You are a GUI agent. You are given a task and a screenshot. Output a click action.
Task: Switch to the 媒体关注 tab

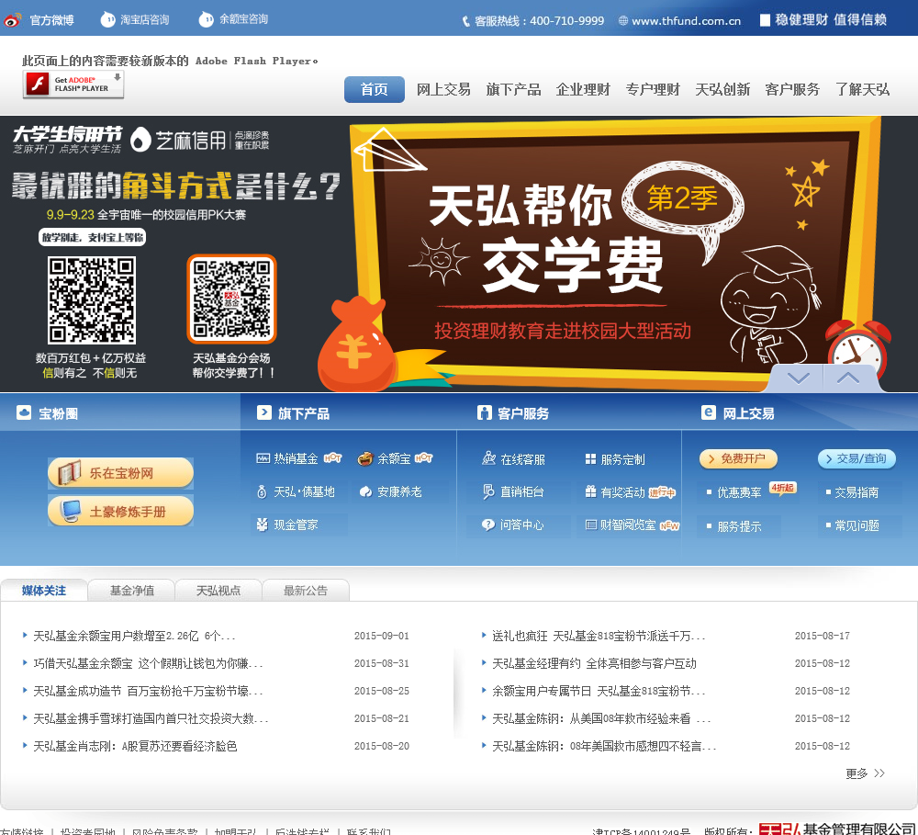(x=44, y=590)
